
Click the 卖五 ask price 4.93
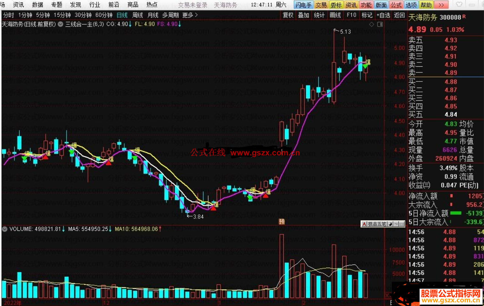point(451,40)
